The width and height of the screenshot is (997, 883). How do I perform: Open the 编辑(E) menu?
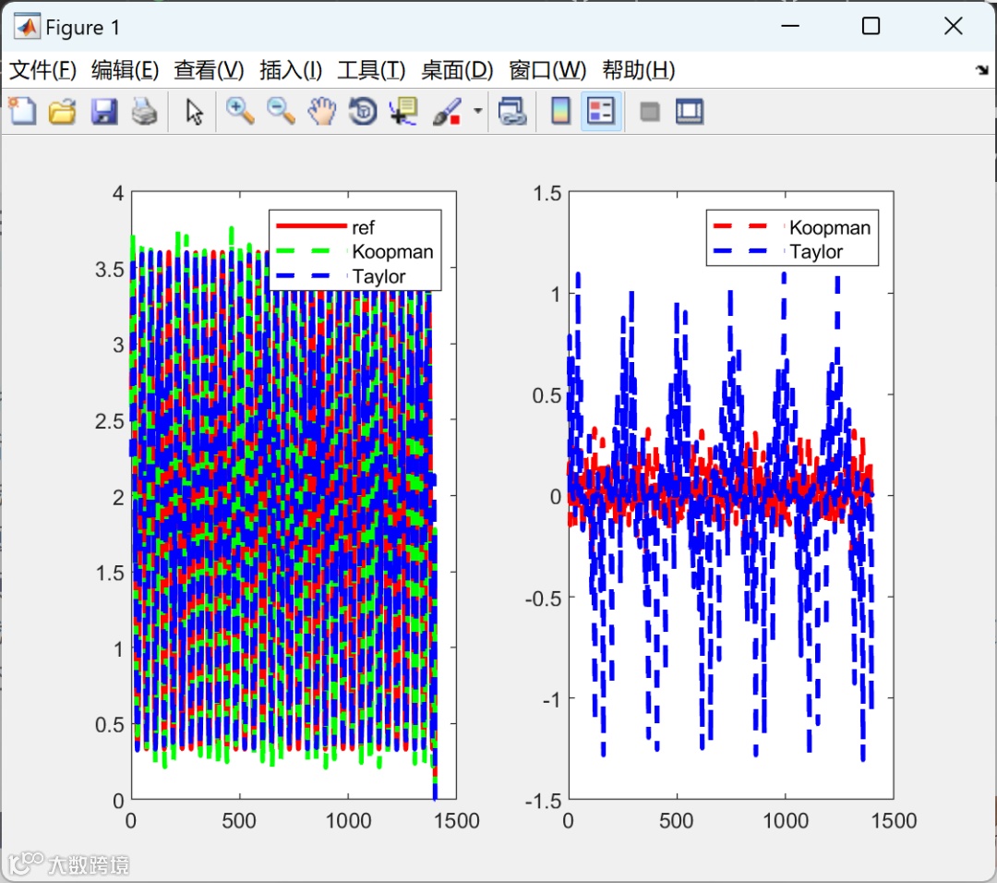[125, 70]
